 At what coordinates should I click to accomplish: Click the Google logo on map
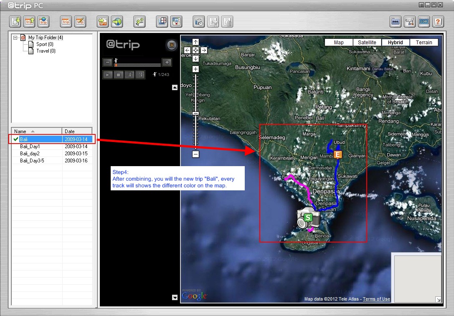194,296
